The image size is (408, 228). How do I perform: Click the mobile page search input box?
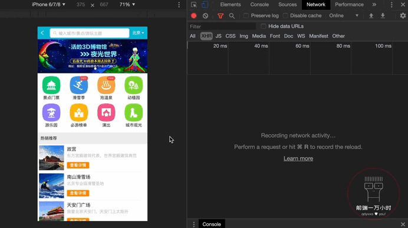click(x=90, y=33)
